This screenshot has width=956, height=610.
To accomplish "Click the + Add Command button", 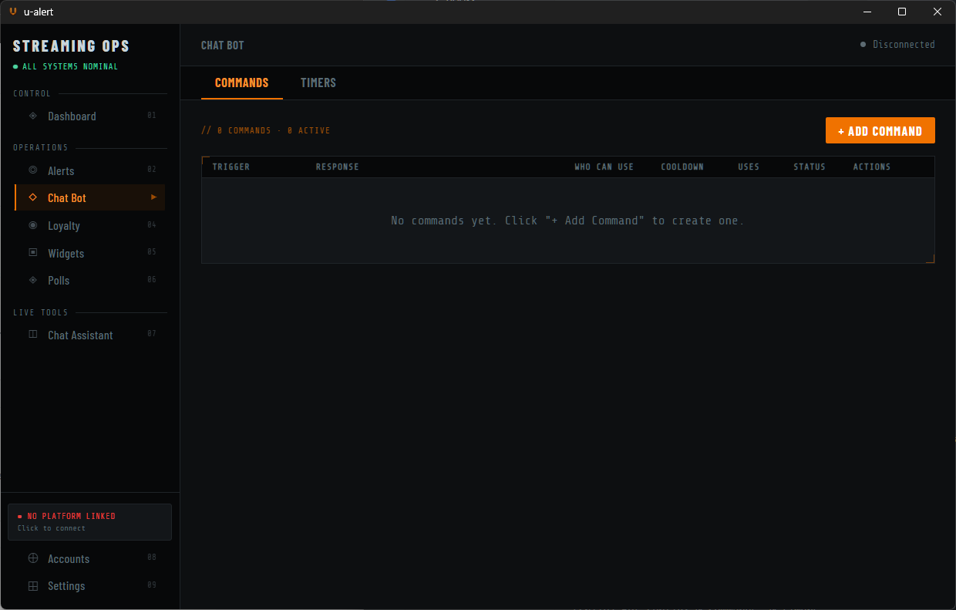I will point(880,130).
